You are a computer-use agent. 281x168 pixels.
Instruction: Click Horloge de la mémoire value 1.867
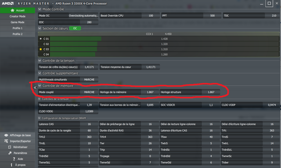click(x=150, y=92)
